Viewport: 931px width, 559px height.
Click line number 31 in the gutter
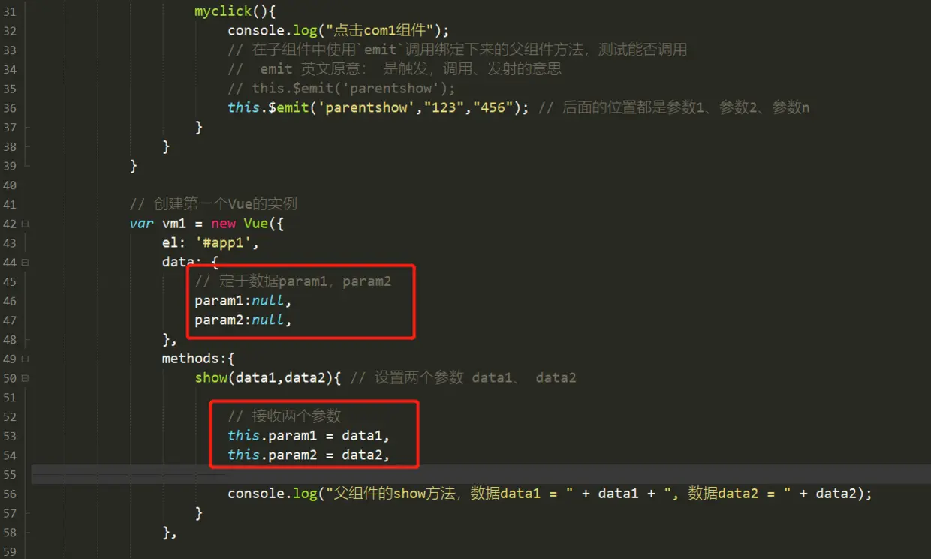10,11
